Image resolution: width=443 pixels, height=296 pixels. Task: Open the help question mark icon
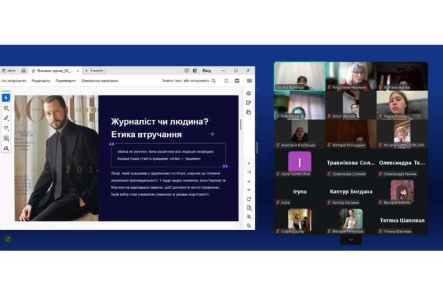point(186,70)
